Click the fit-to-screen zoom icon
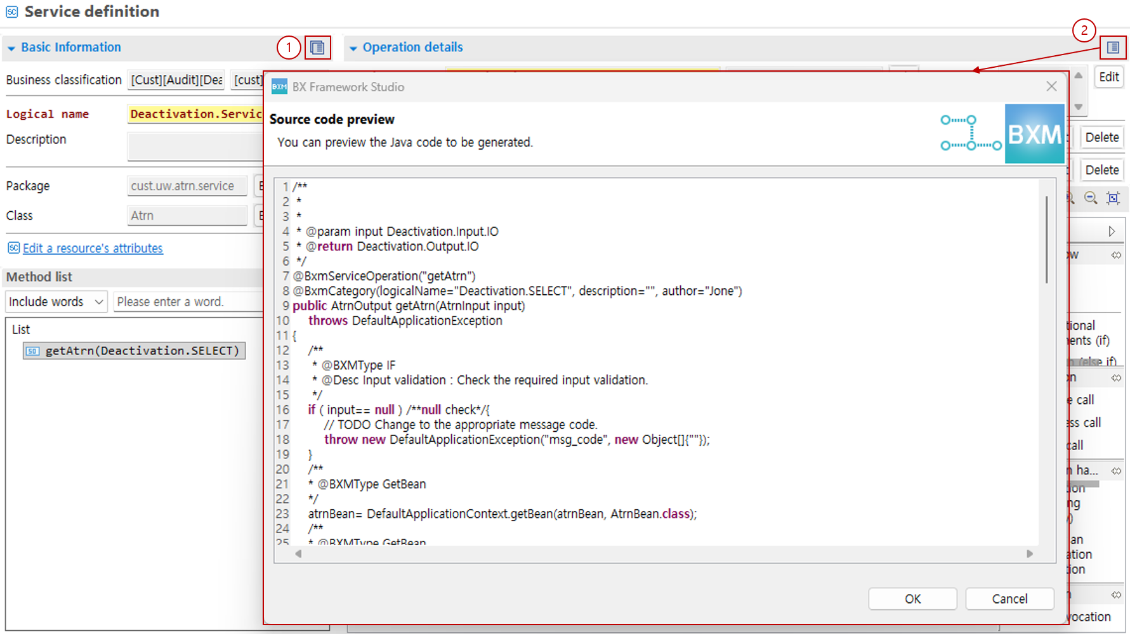Screen dimensions: 1130x634 (1113, 198)
